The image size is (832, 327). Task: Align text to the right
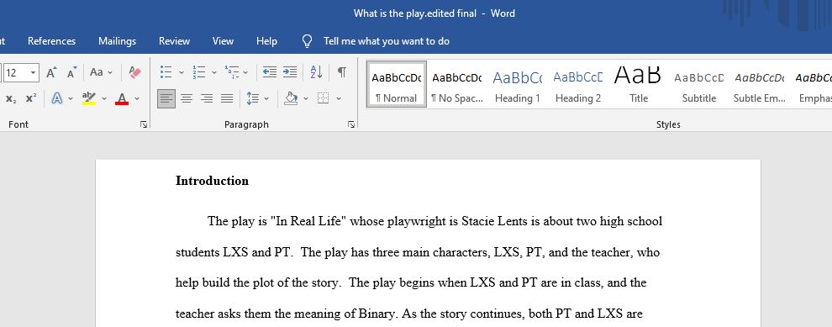[207, 98]
